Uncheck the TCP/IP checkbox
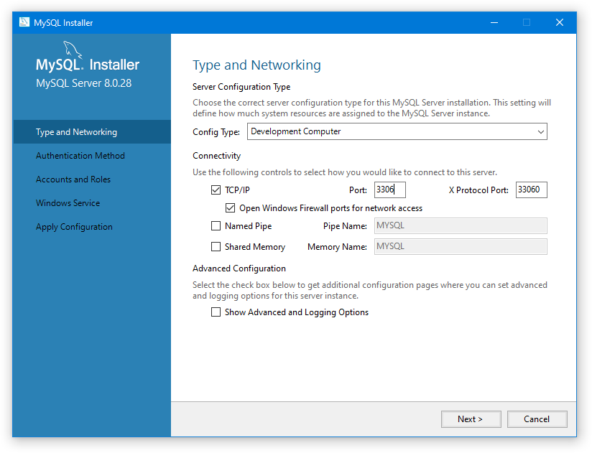 coord(216,190)
